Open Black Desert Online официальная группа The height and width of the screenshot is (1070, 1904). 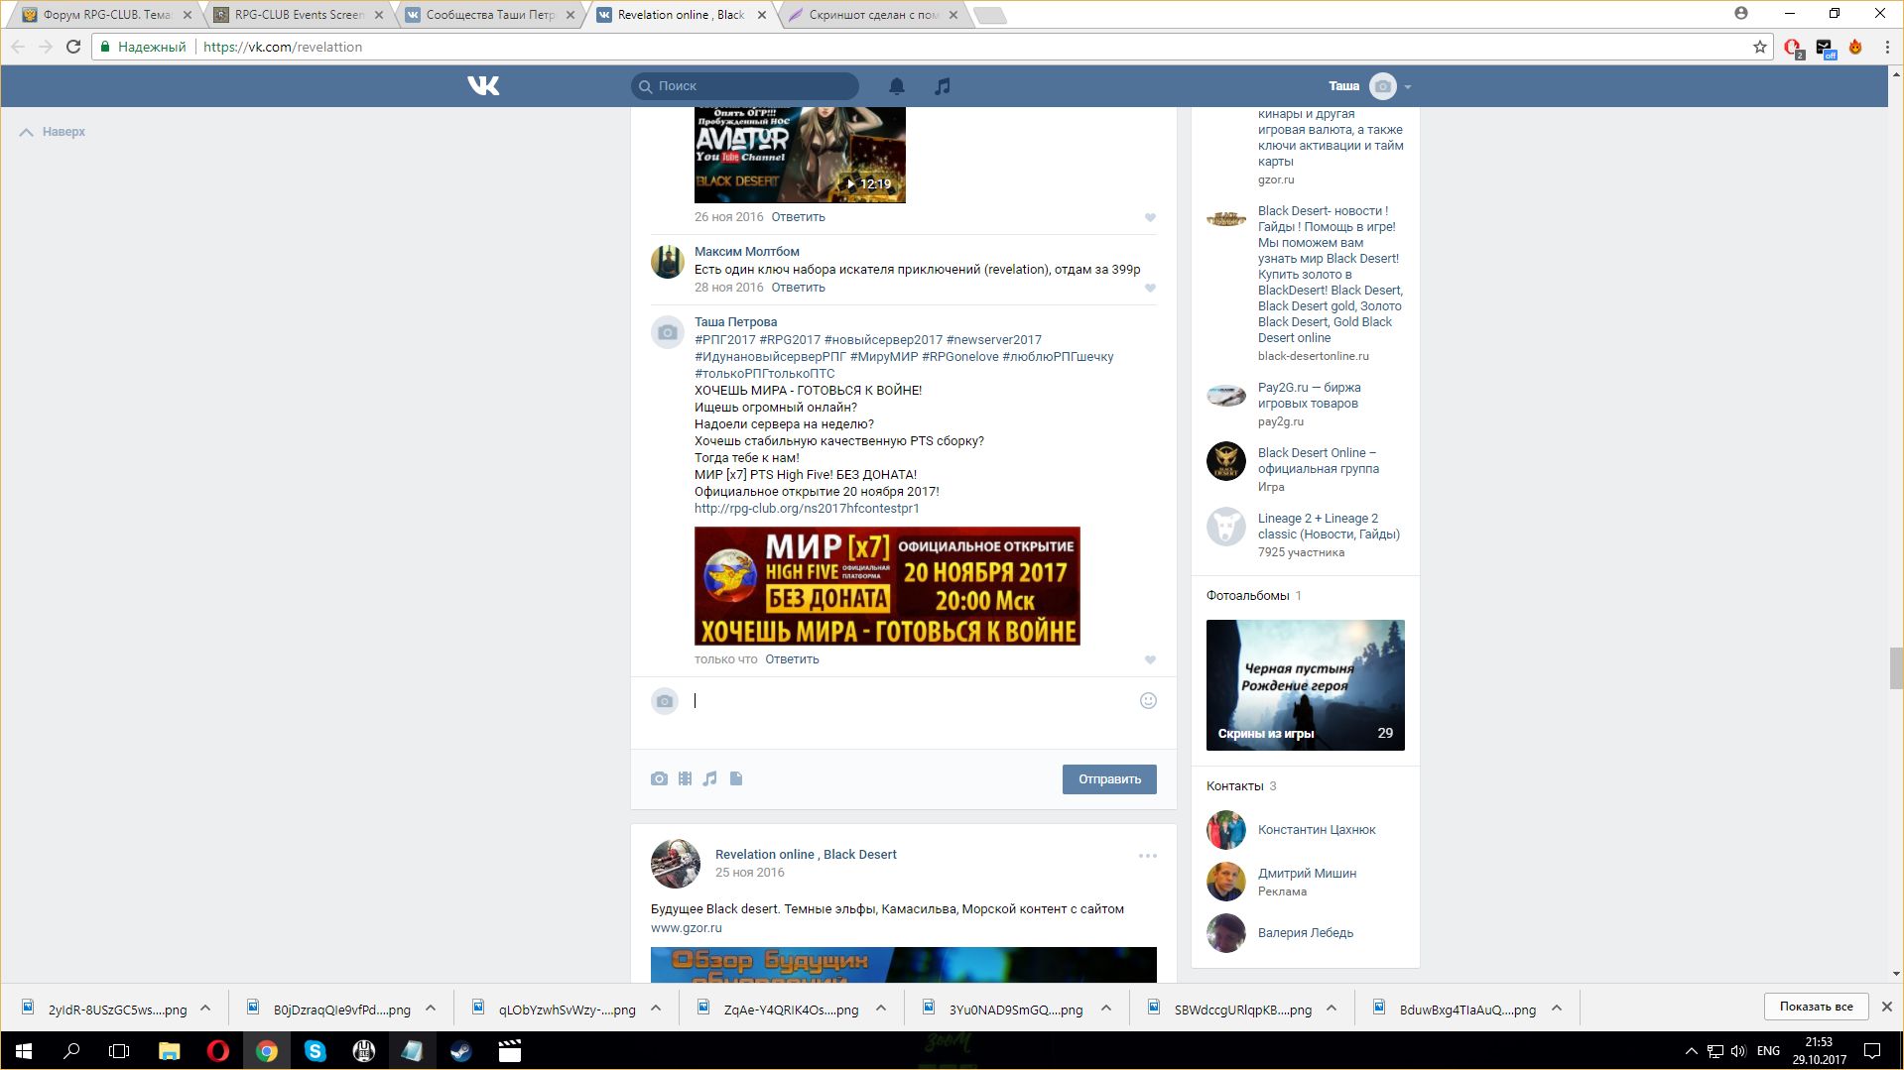1319,461
